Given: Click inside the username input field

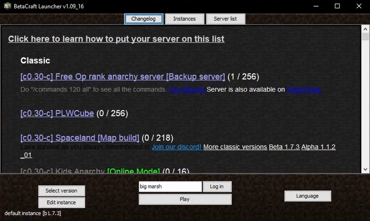Looking at the screenshot, I should point(170,187).
